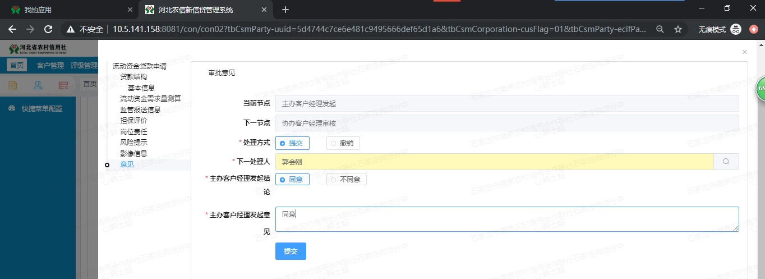Open 岗位责任 in the tree
Viewport: 765px width, 279px height.
133,131
